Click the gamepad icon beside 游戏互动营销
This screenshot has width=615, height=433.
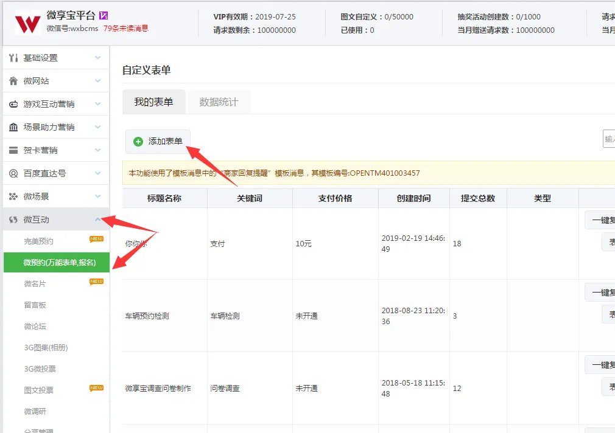pos(14,103)
